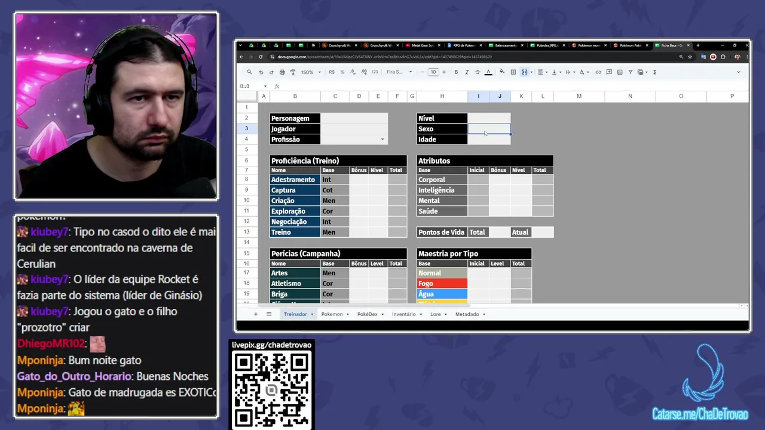This screenshot has width=765, height=430.
Task: Toggle bold formatting
Action: (456, 72)
